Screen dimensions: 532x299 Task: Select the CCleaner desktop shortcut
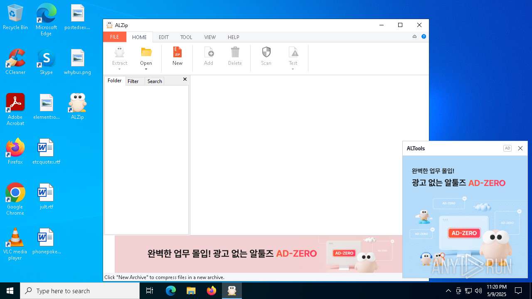[15, 62]
